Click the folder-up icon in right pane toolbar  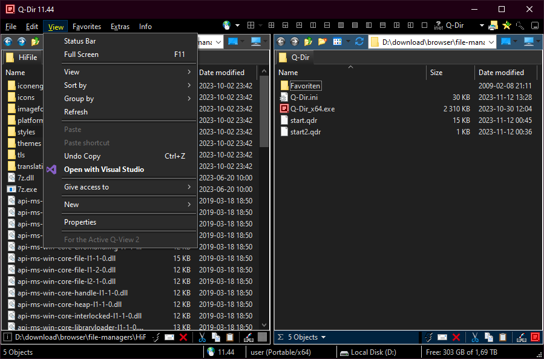pos(309,42)
